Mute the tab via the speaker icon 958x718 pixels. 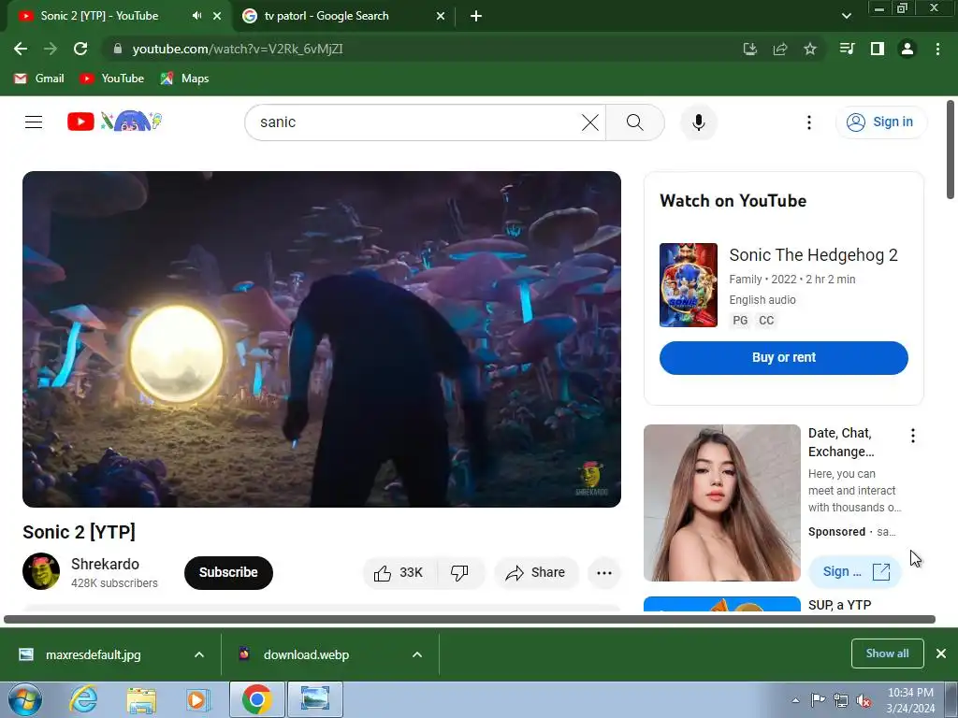tap(196, 16)
